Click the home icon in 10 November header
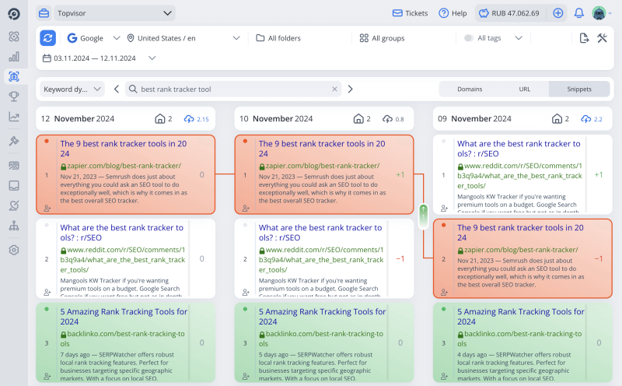622x386 pixels. pos(358,119)
